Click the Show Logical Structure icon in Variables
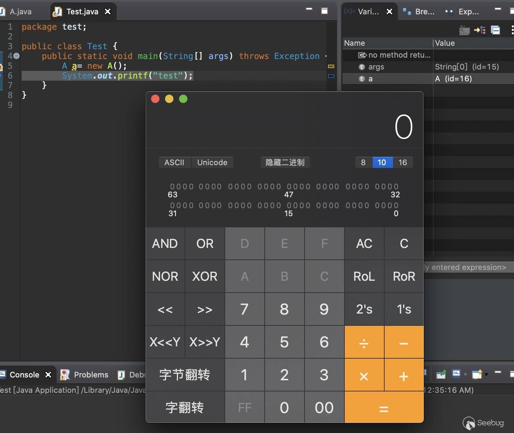Screen dimensions: 514x433 pos(480,30)
